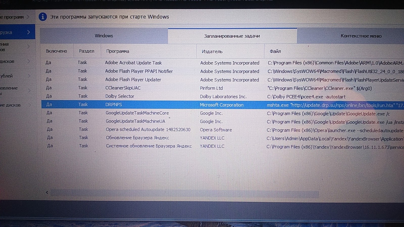
Task: Sort by the Включено column header
Action: [56, 51]
